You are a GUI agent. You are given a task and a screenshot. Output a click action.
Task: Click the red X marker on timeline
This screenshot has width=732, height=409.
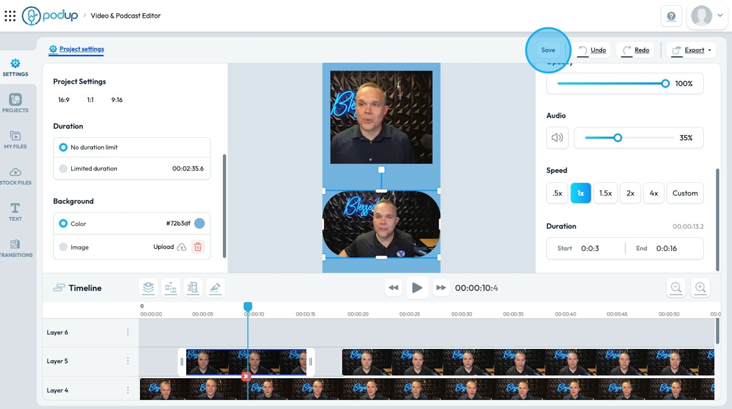[x=246, y=376]
